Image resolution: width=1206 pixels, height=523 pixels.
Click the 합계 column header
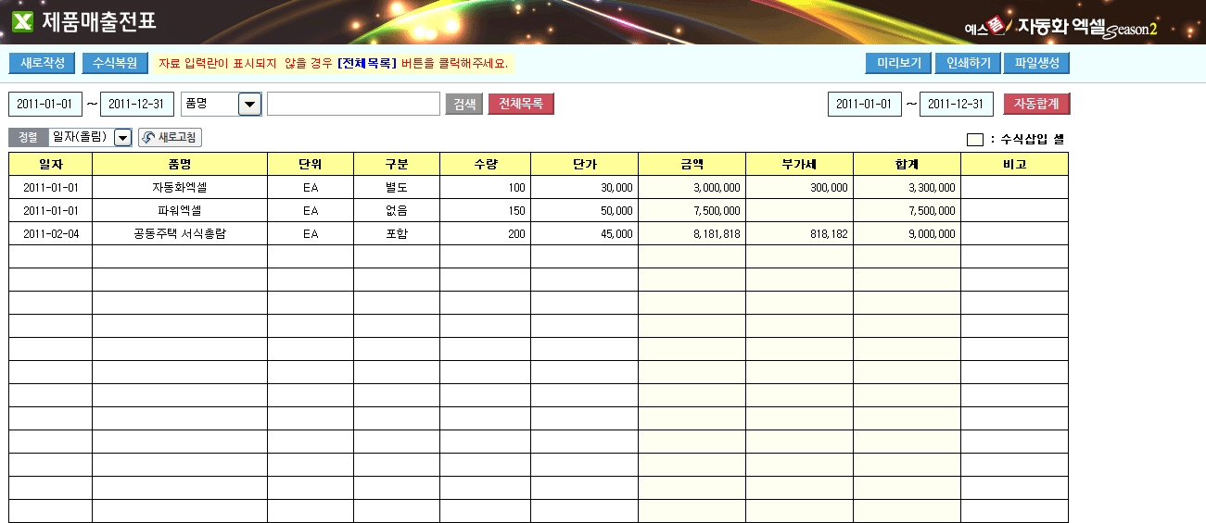[x=908, y=164]
